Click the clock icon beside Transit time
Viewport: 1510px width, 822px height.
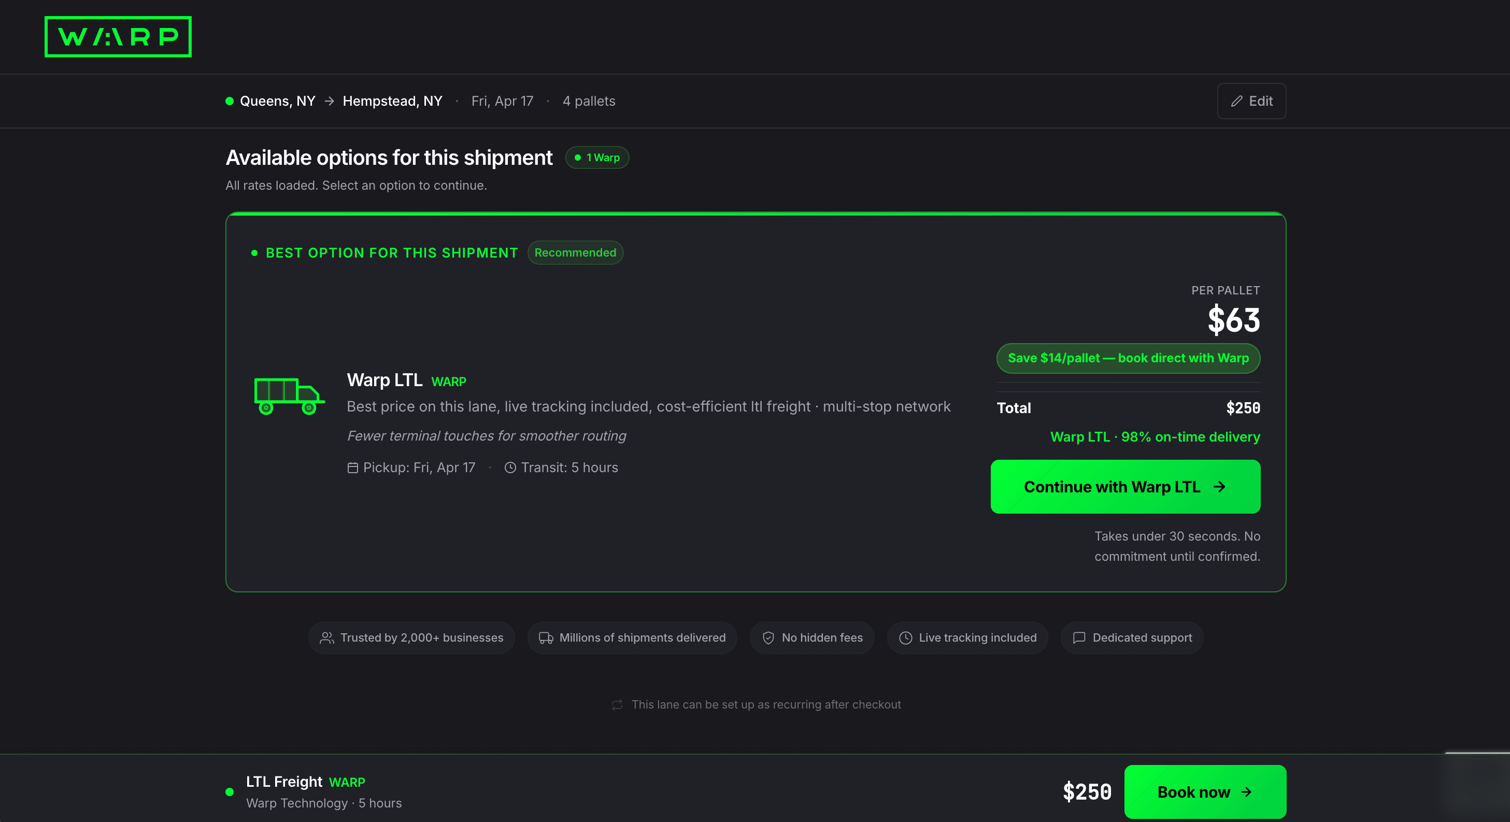coord(509,467)
